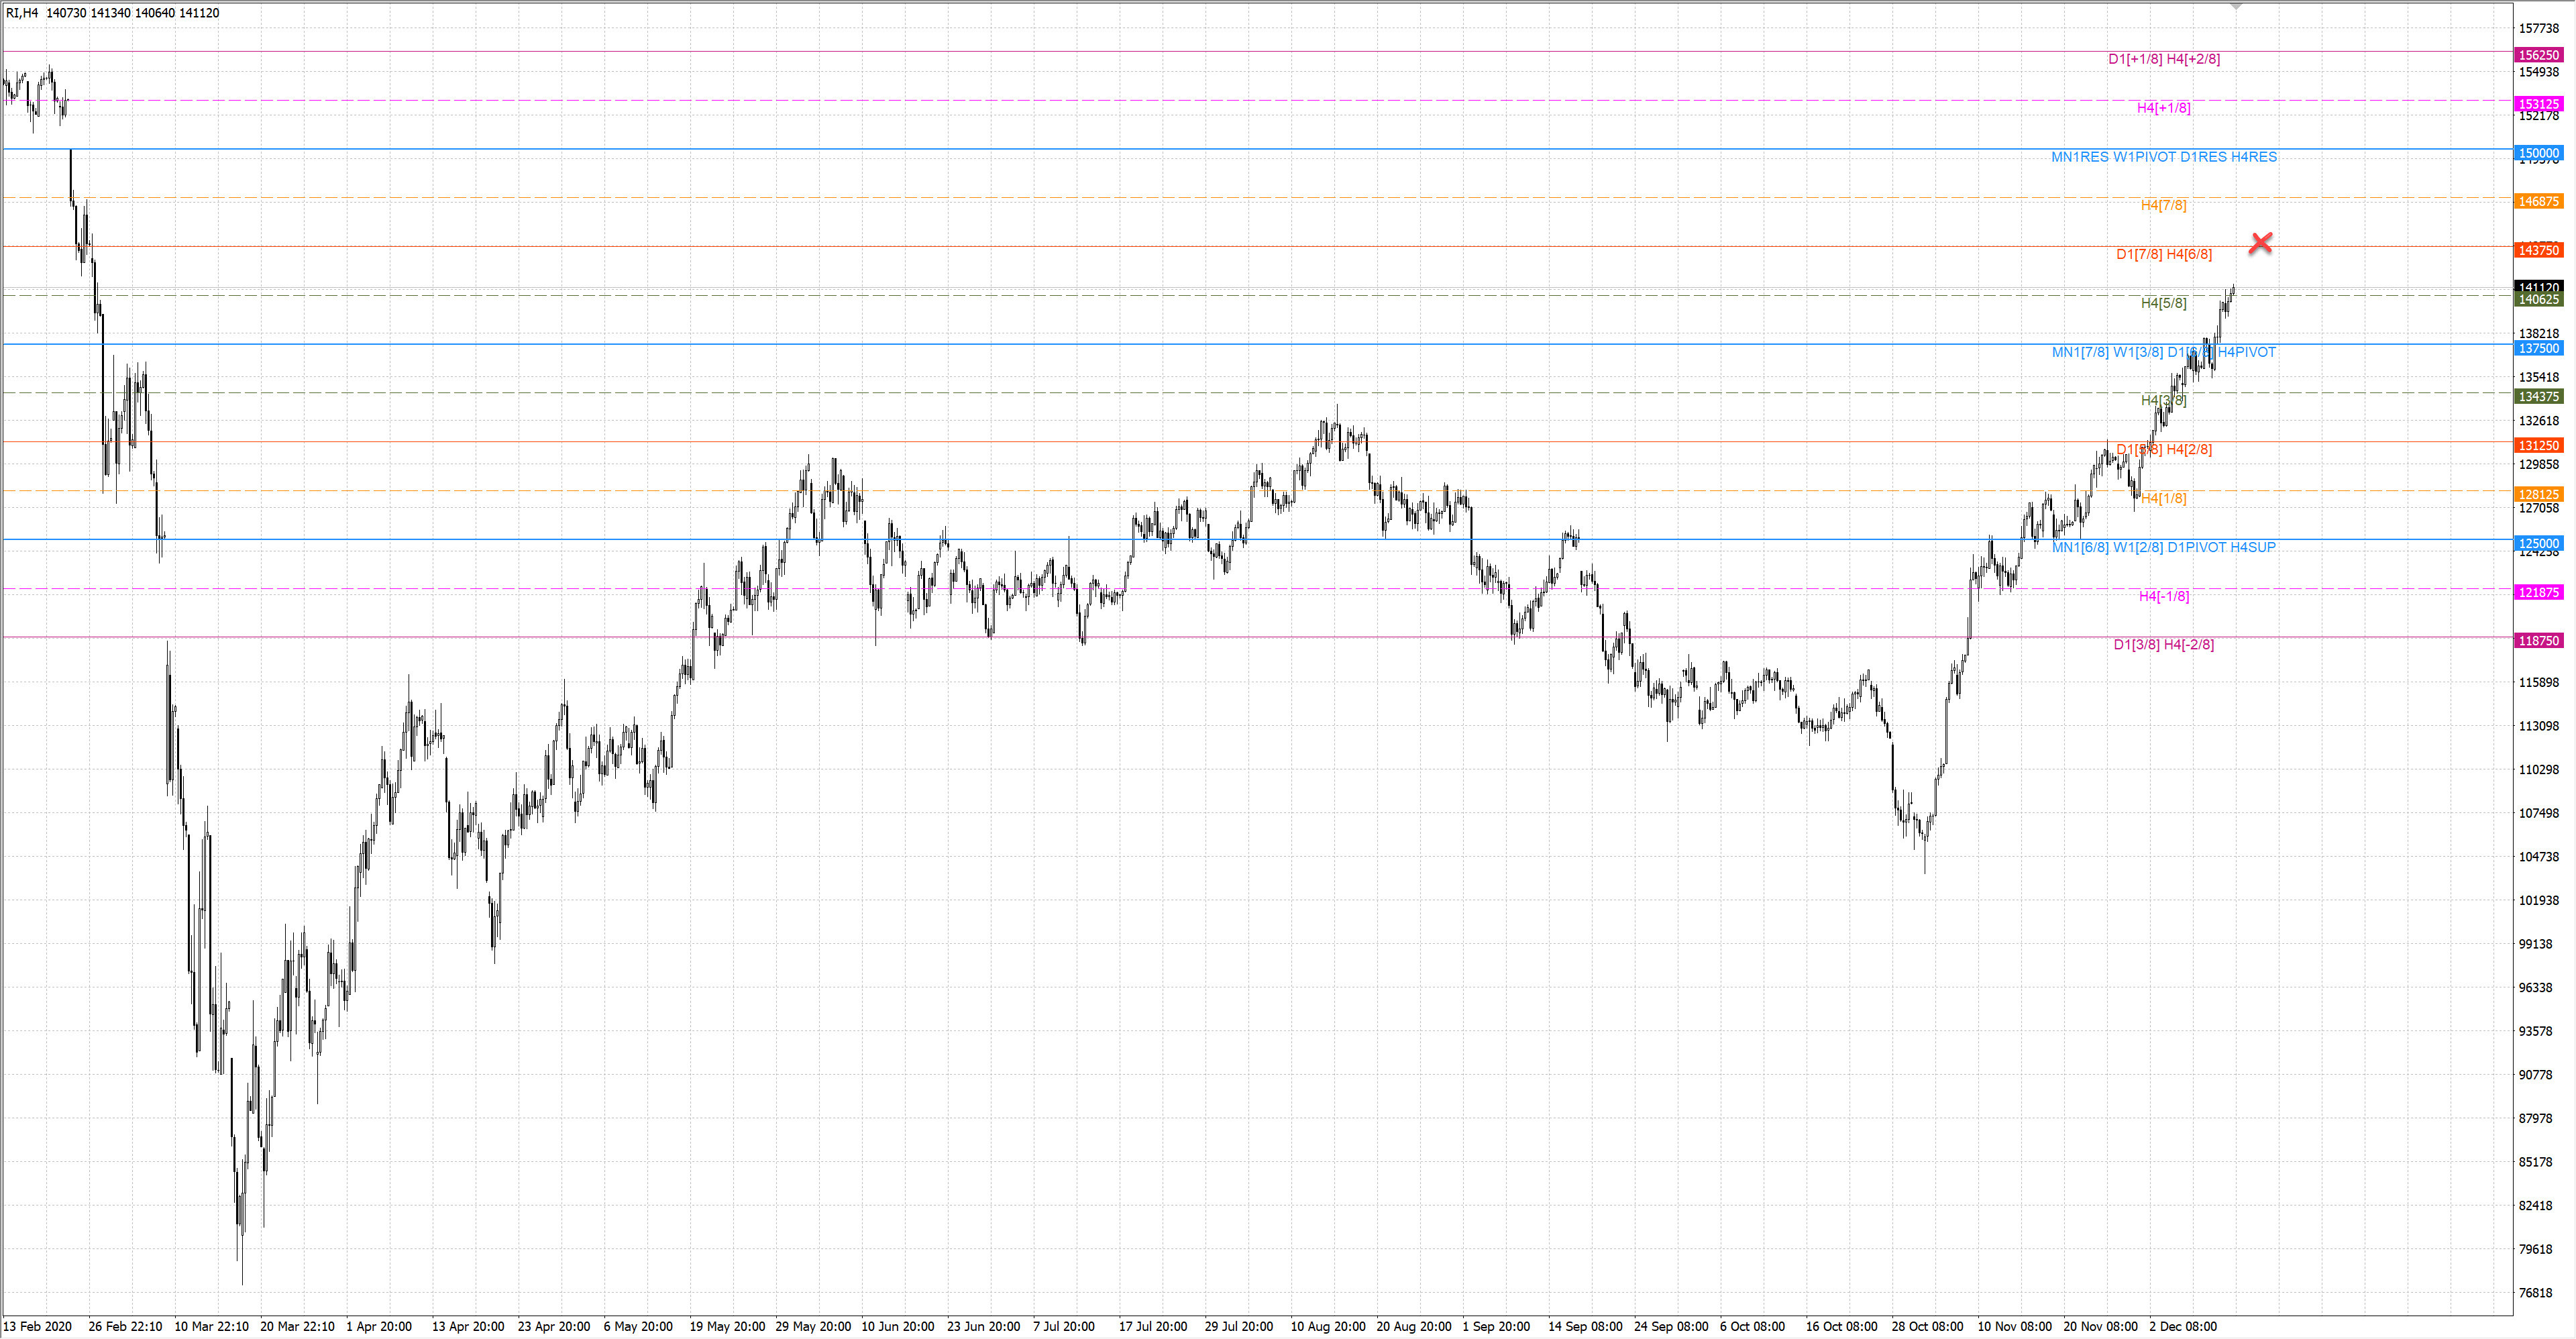Select the H4[7/8] level text
This screenshot has width=2576, height=1339.
pos(2163,205)
